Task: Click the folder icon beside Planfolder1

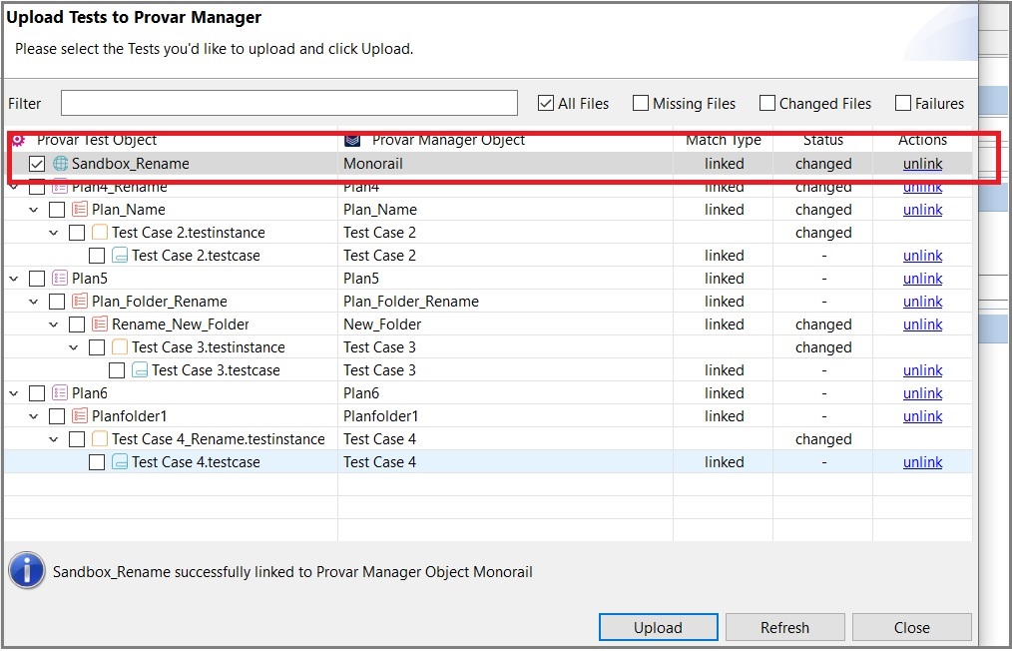Action: pyautogui.click(x=80, y=416)
